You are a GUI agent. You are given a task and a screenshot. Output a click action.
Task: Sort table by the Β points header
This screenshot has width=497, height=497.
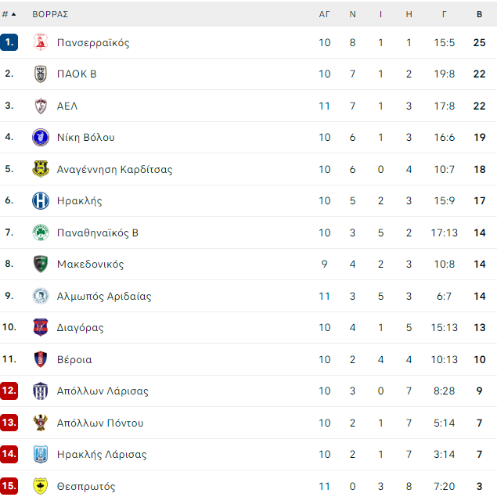(479, 14)
